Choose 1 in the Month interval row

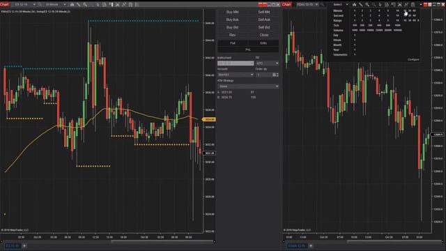pos(355,45)
